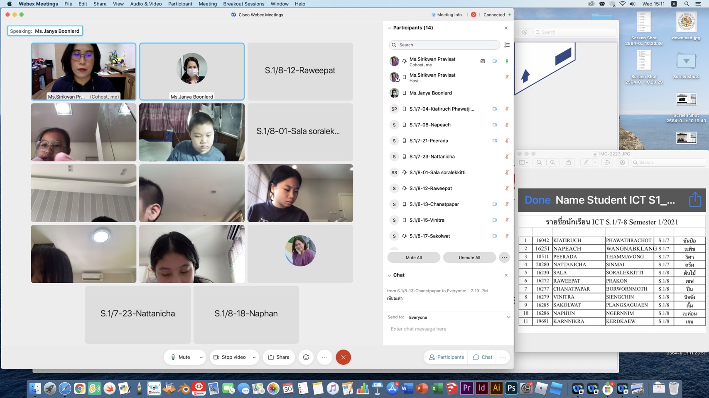Click zoom out icon in IMG-2223.JPG window
This screenshot has width=709, height=398.
click(539, 163)
